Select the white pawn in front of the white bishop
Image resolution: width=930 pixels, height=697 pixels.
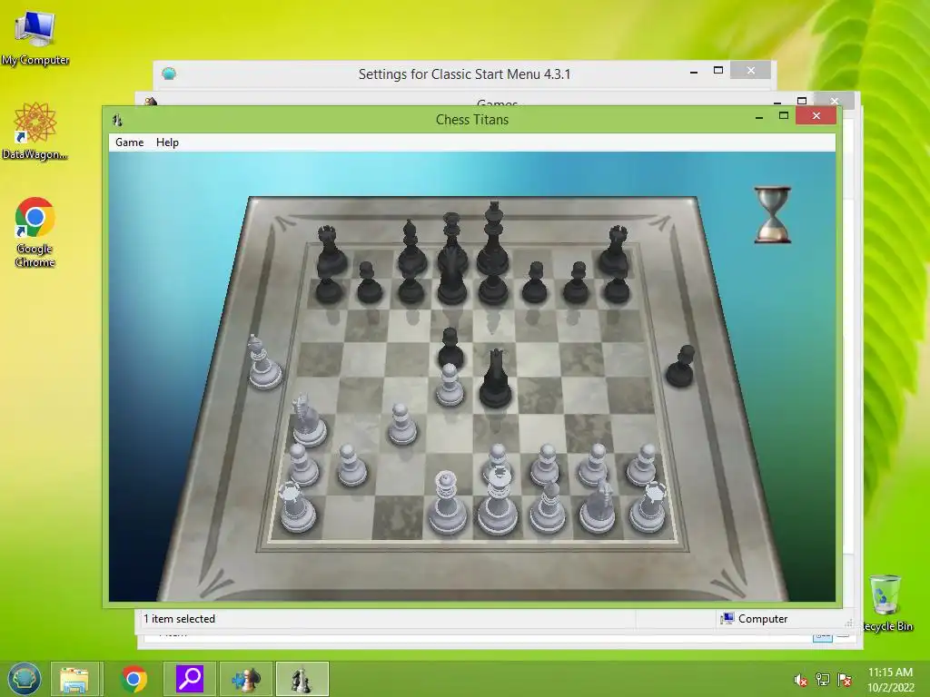(x=545, y=464)
